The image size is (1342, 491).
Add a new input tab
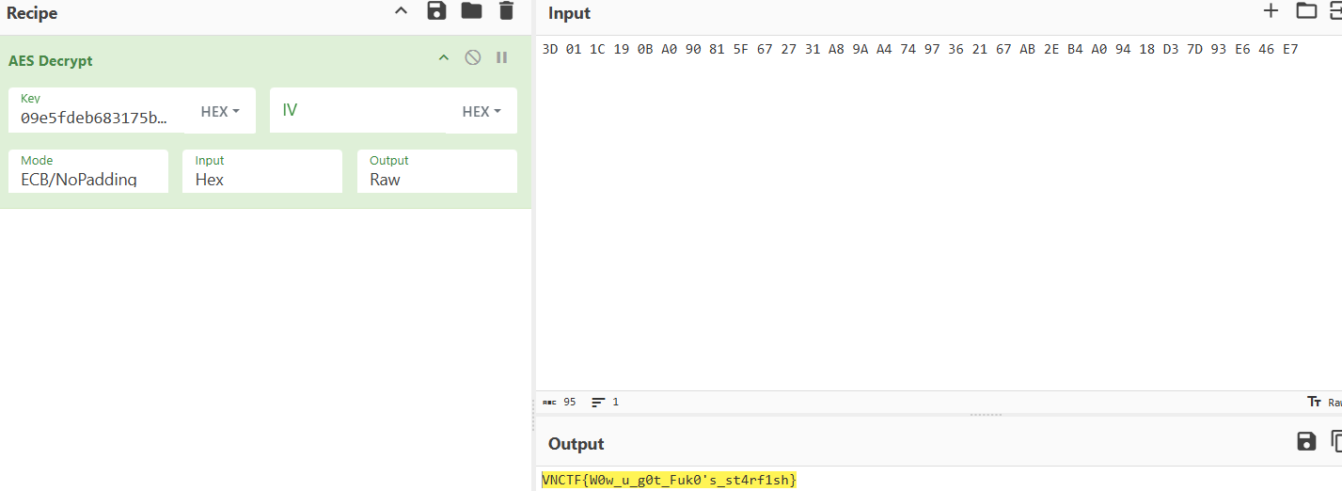[1271, 11]
